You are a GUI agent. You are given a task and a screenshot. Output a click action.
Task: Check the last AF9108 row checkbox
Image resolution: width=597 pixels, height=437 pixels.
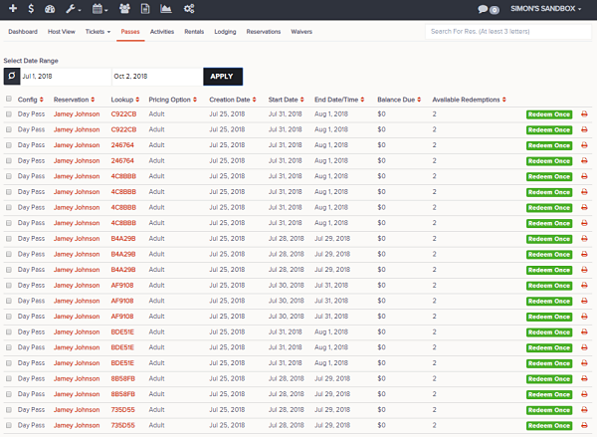(x=9, y=317)
